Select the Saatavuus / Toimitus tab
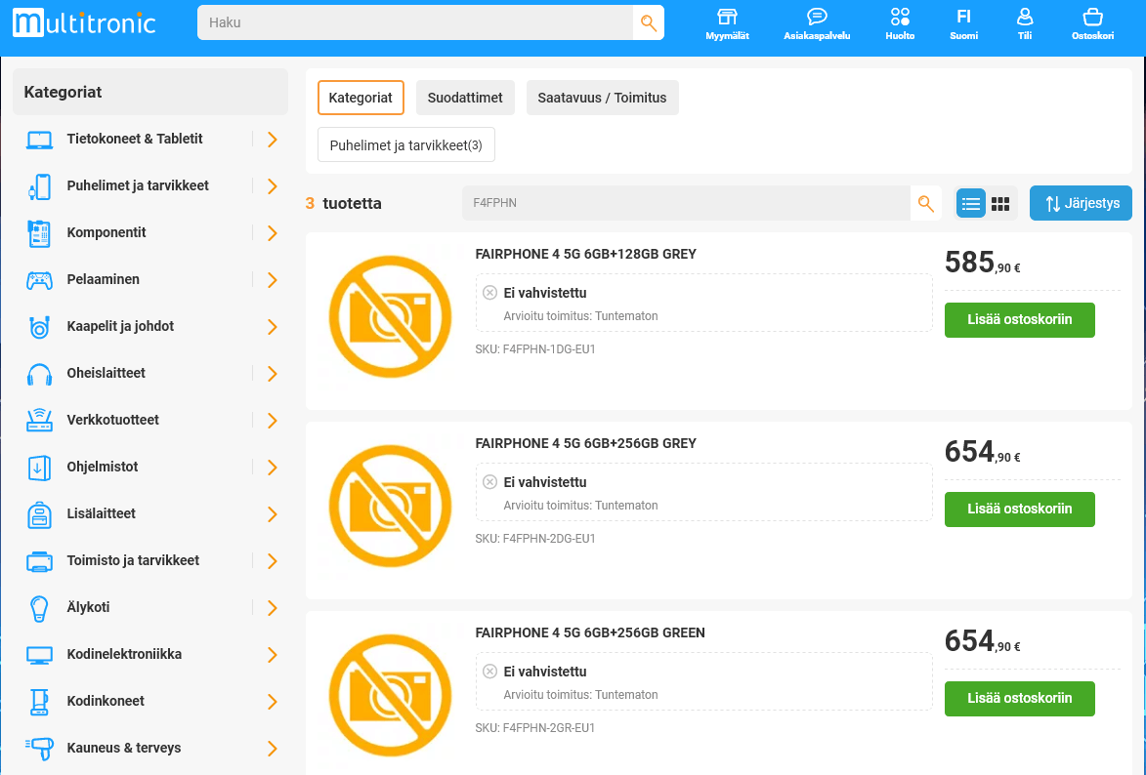 click(602, 98)
